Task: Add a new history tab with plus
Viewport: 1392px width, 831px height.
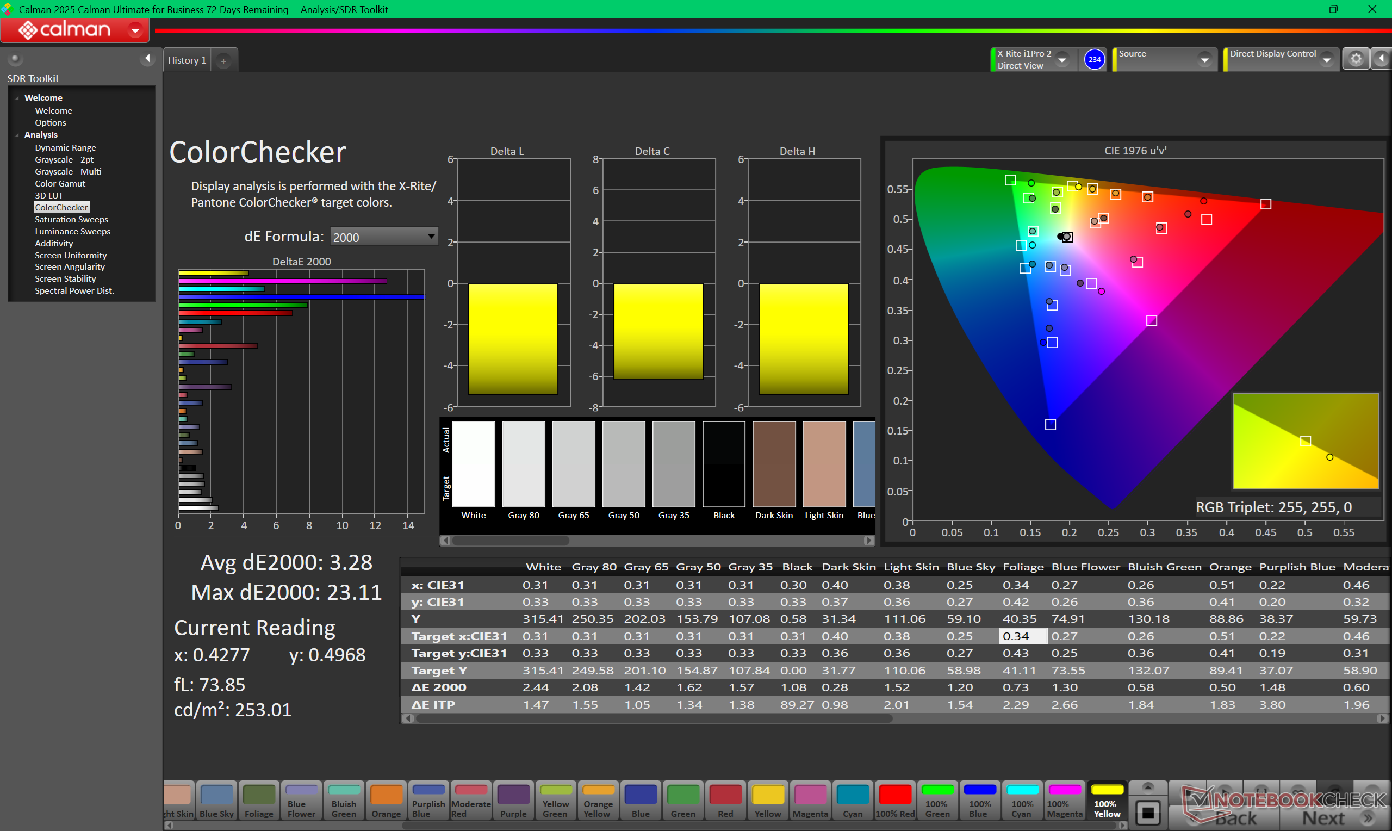Action: pyautogui.click(x=223, y=61)
